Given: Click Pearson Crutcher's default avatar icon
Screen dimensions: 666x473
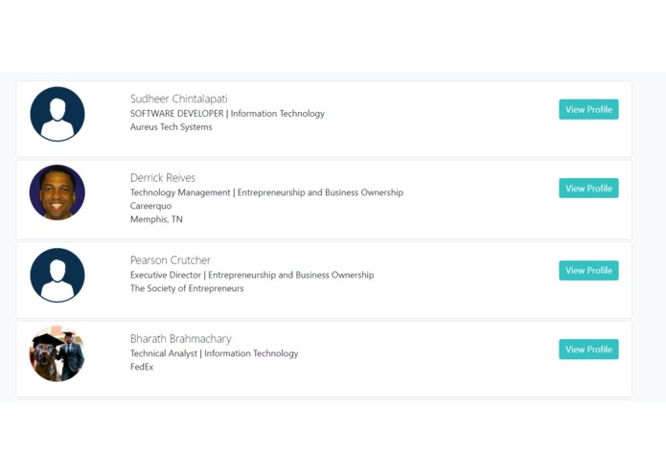Looking at the screenshot, I should pyautogui.click(x=57, y=275).
